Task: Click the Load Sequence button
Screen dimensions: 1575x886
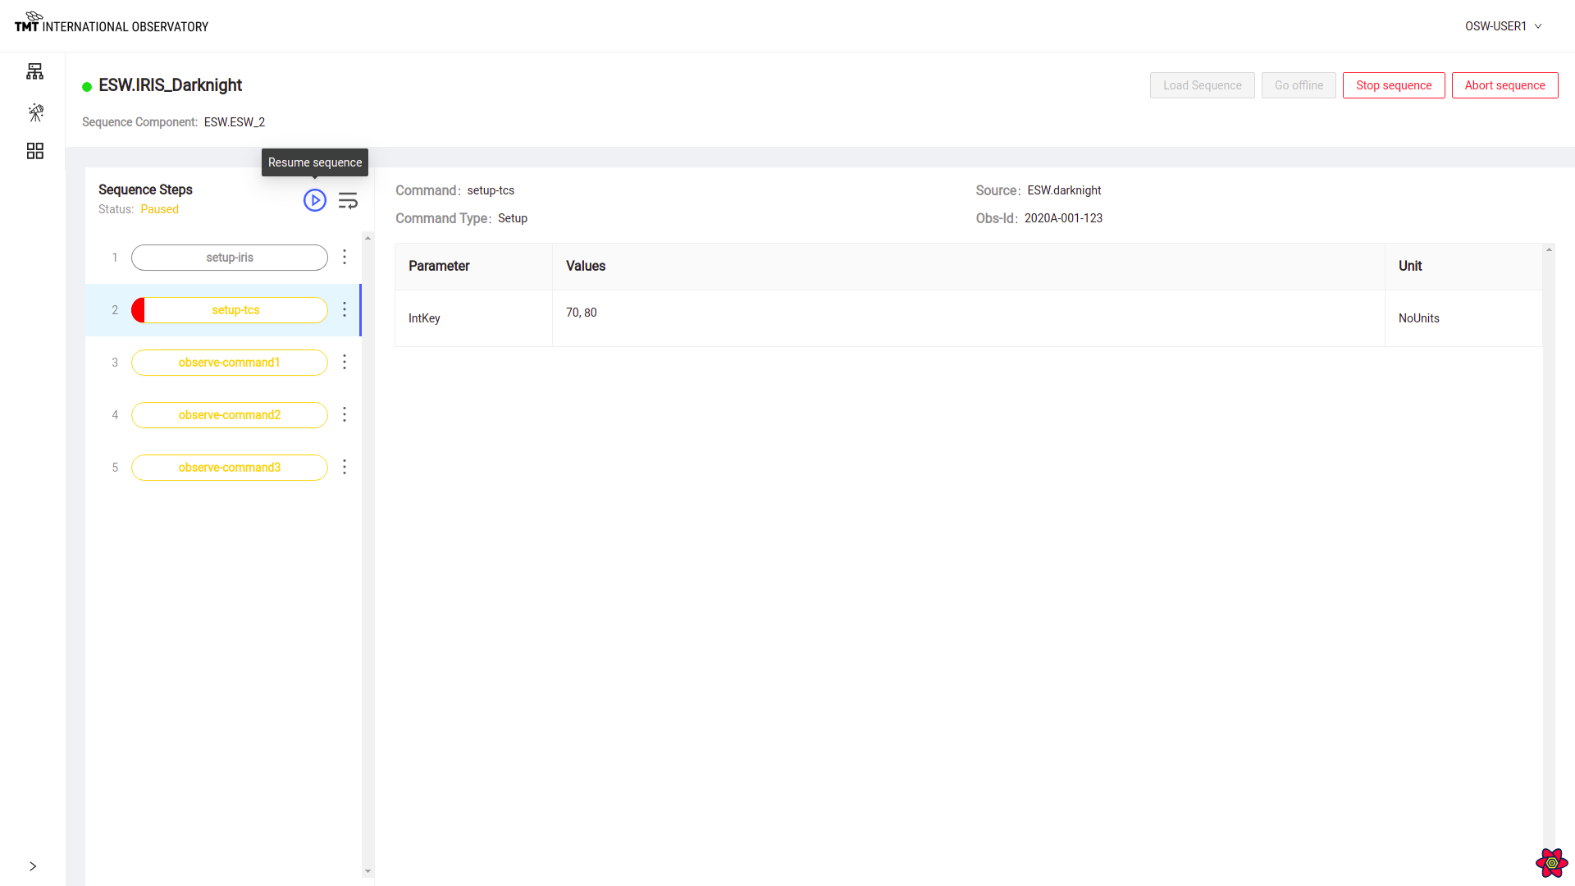Action: click(x=1203, y=85)
